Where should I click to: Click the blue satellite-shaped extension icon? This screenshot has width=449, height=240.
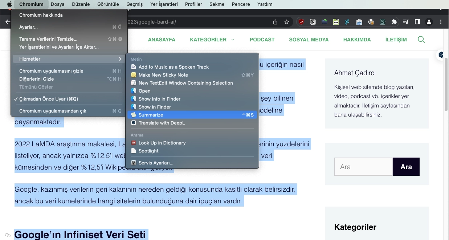347,22
